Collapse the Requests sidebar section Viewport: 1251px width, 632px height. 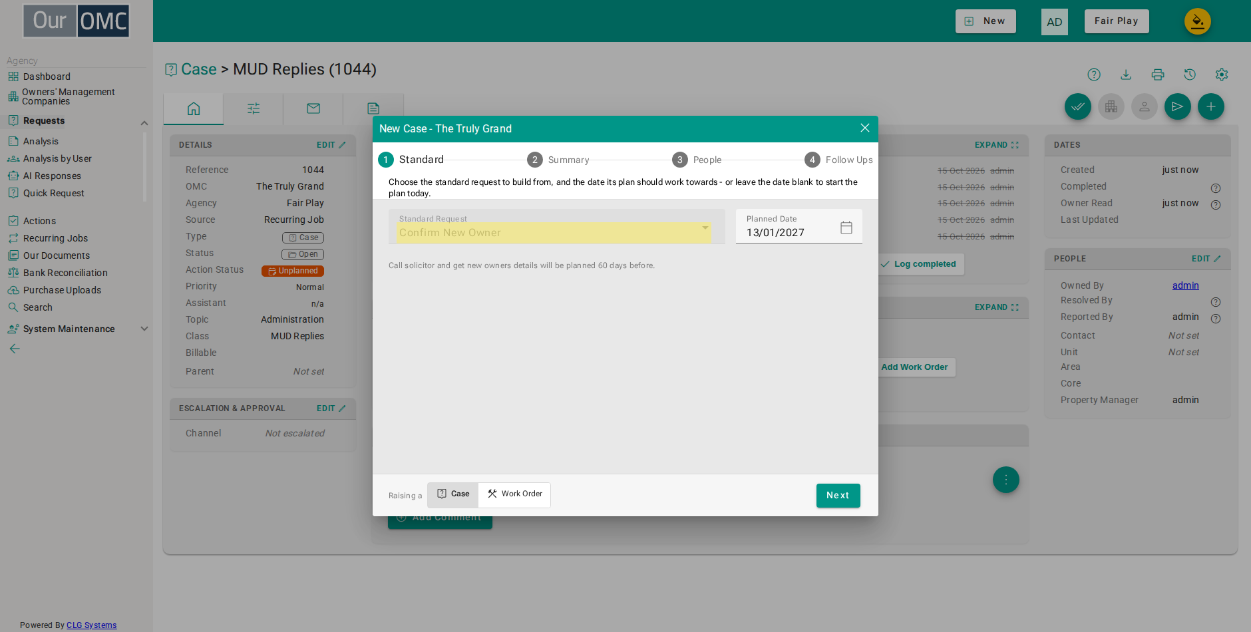click(x=144, y=122)
